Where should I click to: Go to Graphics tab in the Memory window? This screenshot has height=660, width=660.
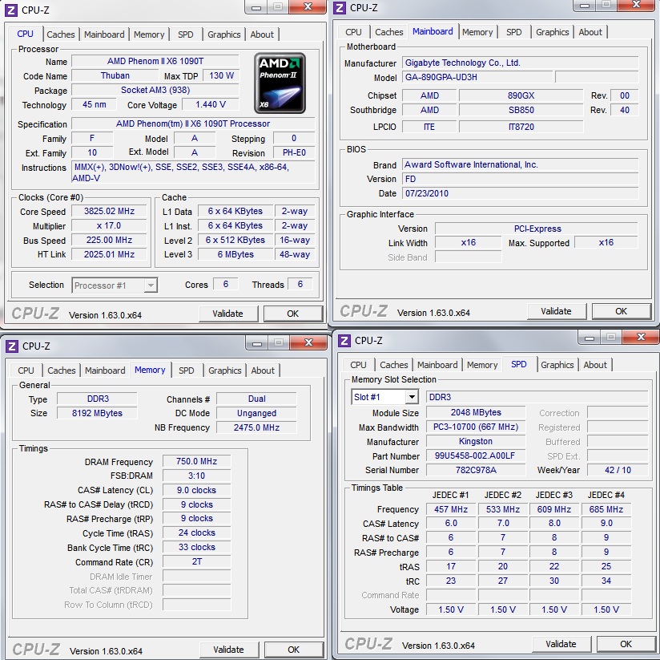point(225,370)
